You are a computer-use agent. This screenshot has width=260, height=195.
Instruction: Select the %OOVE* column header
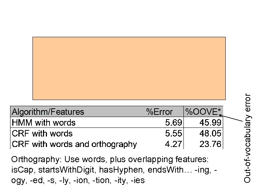click(203, 112)
